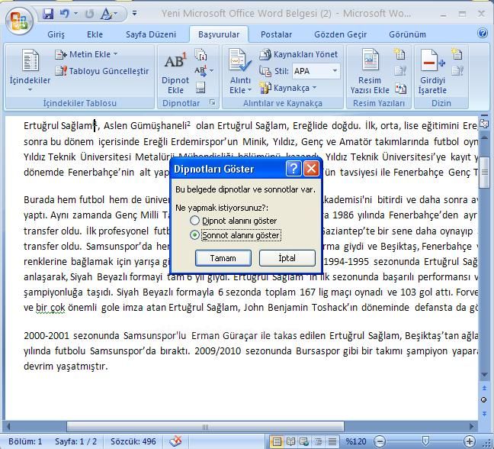This screenshot has width=494, height=449.
Task: Click the vertical scrollbar down arrow
Action: pos(484,374)
